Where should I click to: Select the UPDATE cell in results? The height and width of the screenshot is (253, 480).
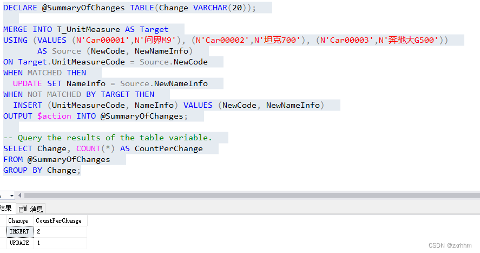point(19,243)
